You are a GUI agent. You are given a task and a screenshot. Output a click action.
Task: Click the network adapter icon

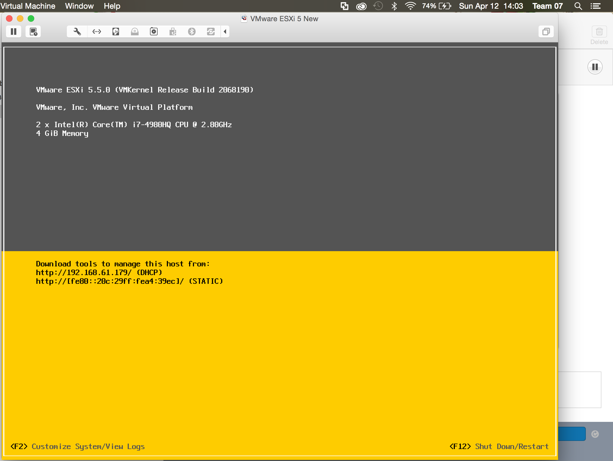(96, 32)
